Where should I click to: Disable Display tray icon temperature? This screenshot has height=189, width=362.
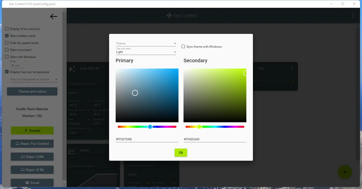[x=7, y=72]
